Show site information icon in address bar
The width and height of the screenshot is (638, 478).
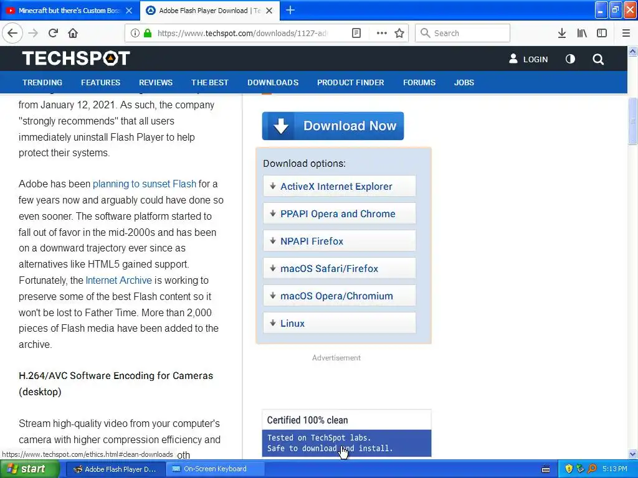(135, 33)
